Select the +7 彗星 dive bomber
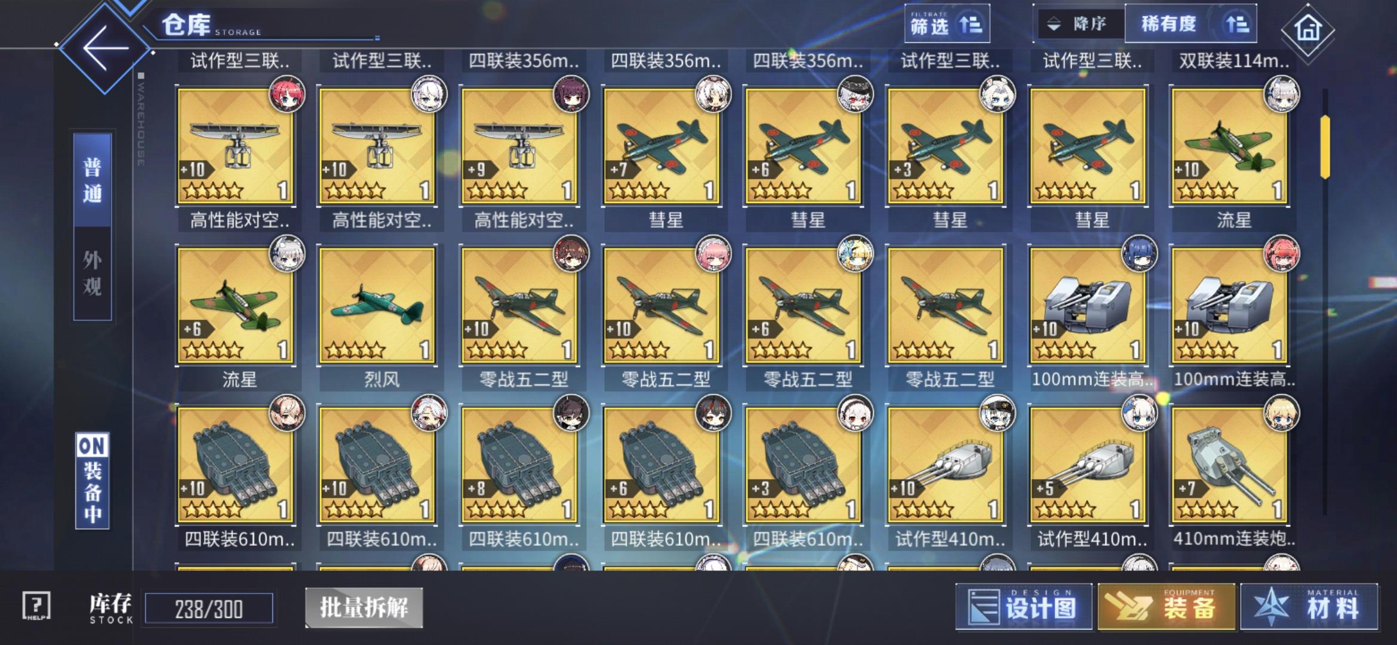The height and width of the screenshot is (645, 1397). click(661, 146)
